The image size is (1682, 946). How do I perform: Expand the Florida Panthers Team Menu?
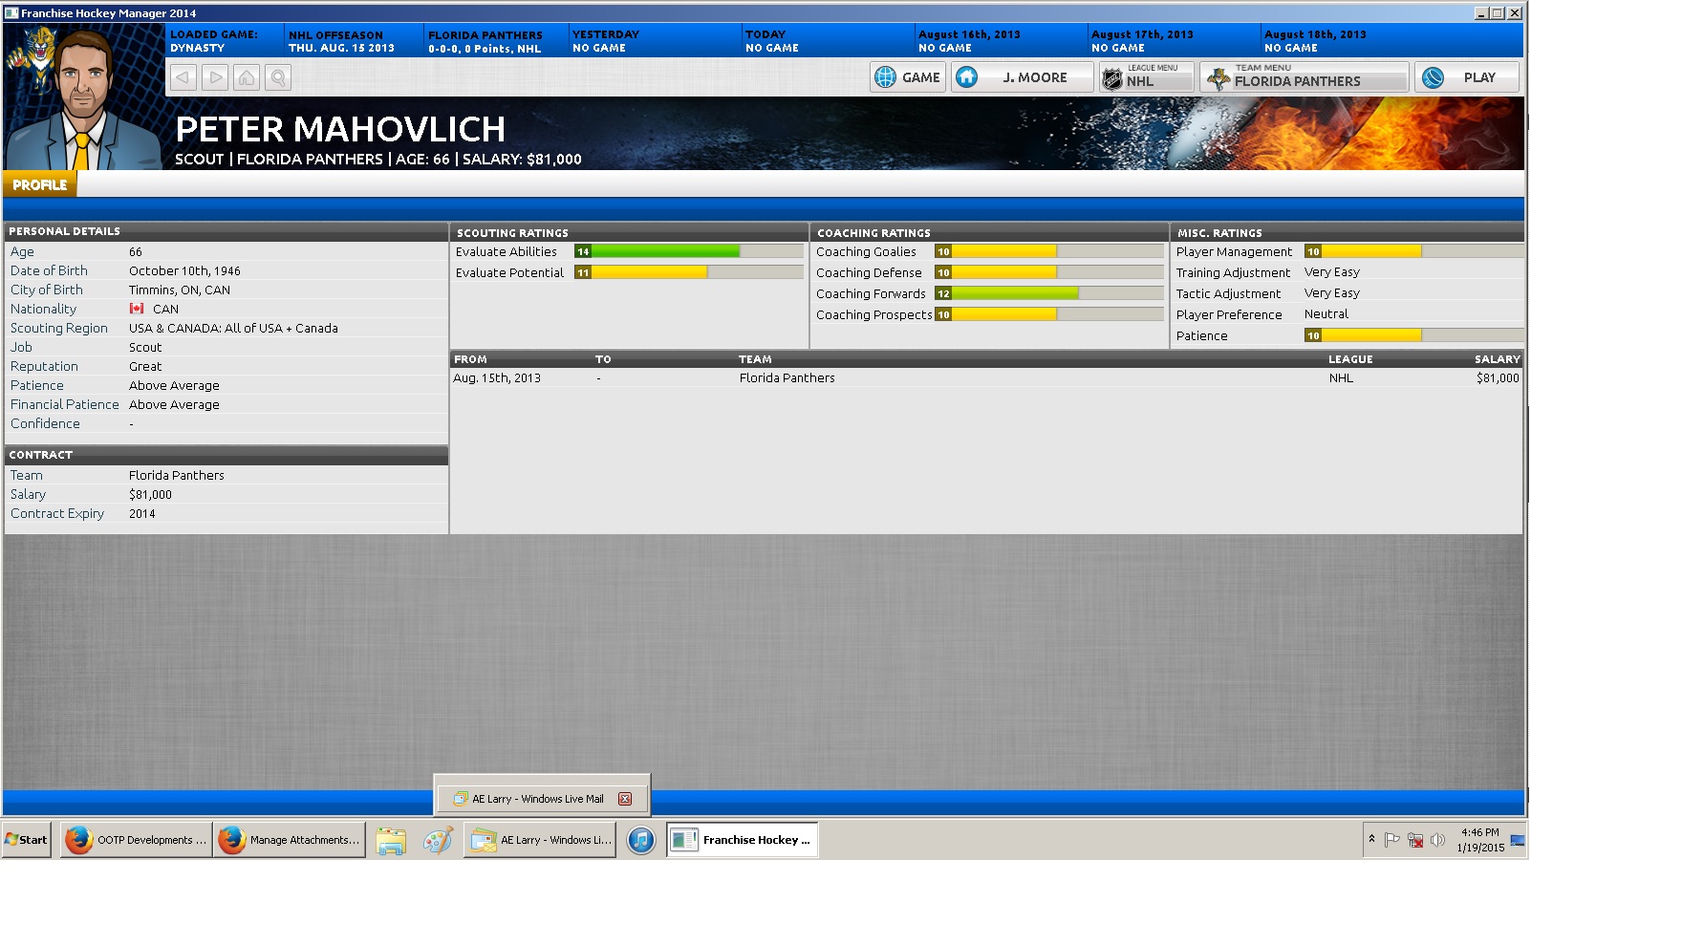coord(1304,77)
